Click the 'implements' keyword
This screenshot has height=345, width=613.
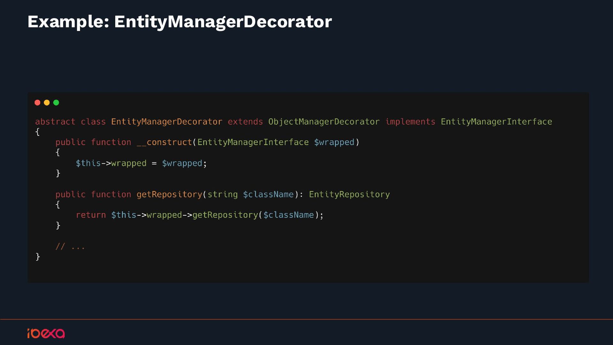[x=410, y=122]
